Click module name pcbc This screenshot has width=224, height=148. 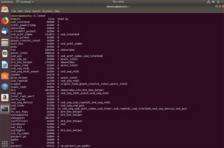coord(14,47)
